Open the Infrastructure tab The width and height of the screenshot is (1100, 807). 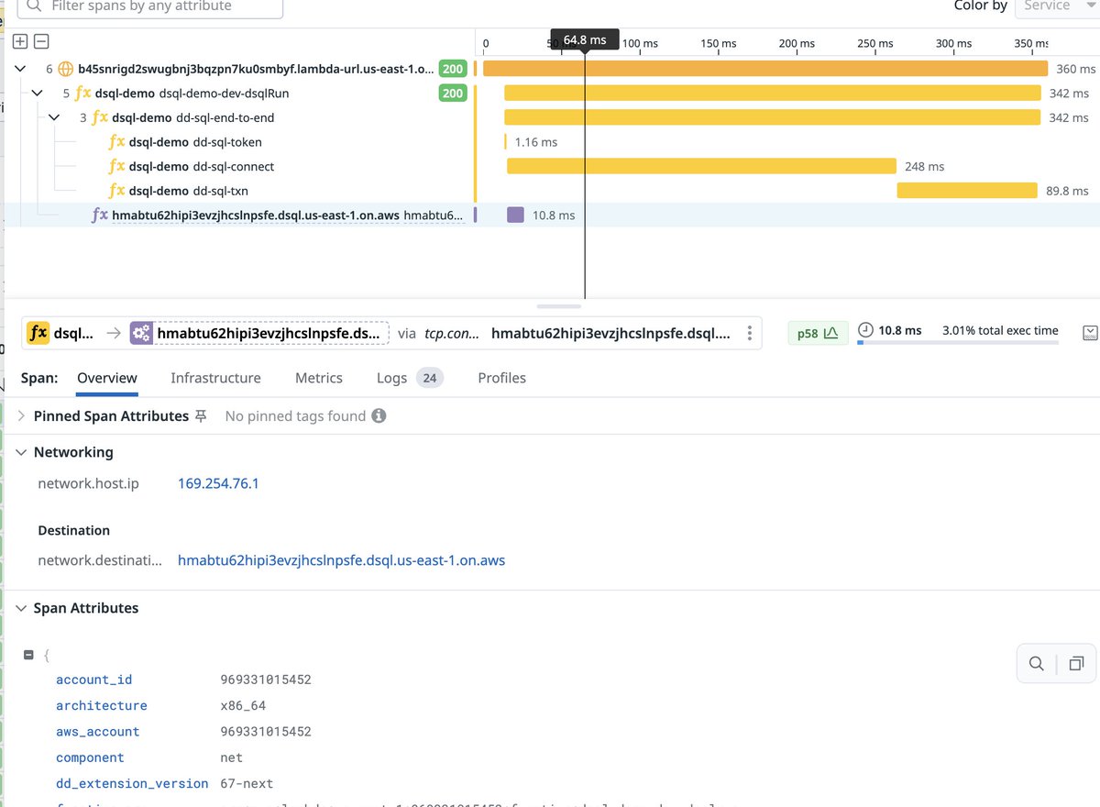215,378
